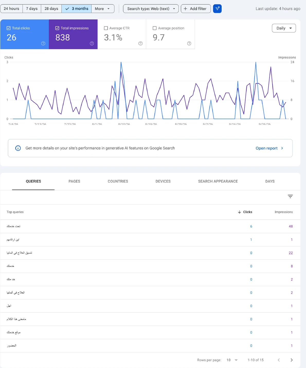
Task: Sort by Clicks column arrow
Action: 239,212
